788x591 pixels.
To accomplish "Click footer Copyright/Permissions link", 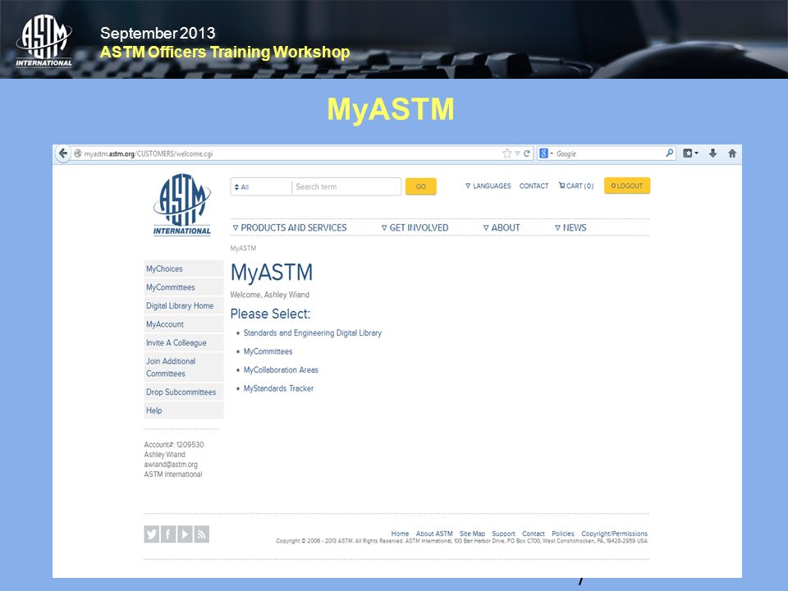I will [x=614, y=534].
